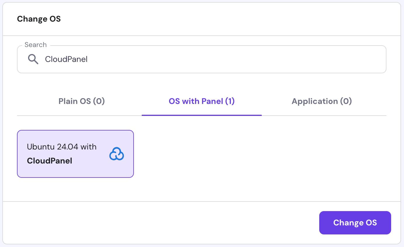Click the blue CloudPanel cloud logo
This screenshot has height=247, width=404.
pos(117,154)
